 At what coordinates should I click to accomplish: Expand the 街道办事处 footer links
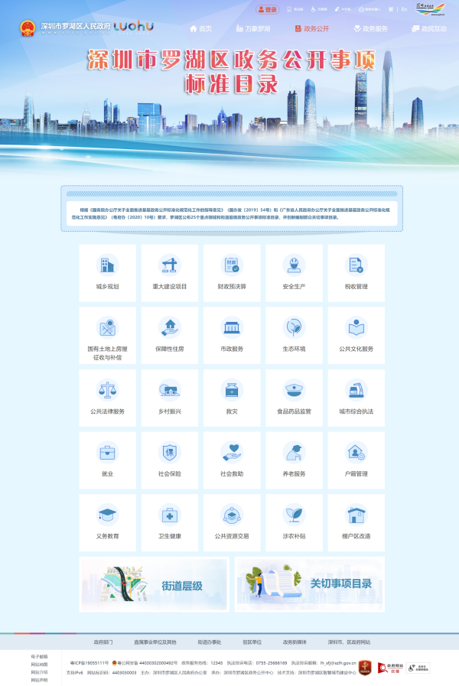(209, 642)
